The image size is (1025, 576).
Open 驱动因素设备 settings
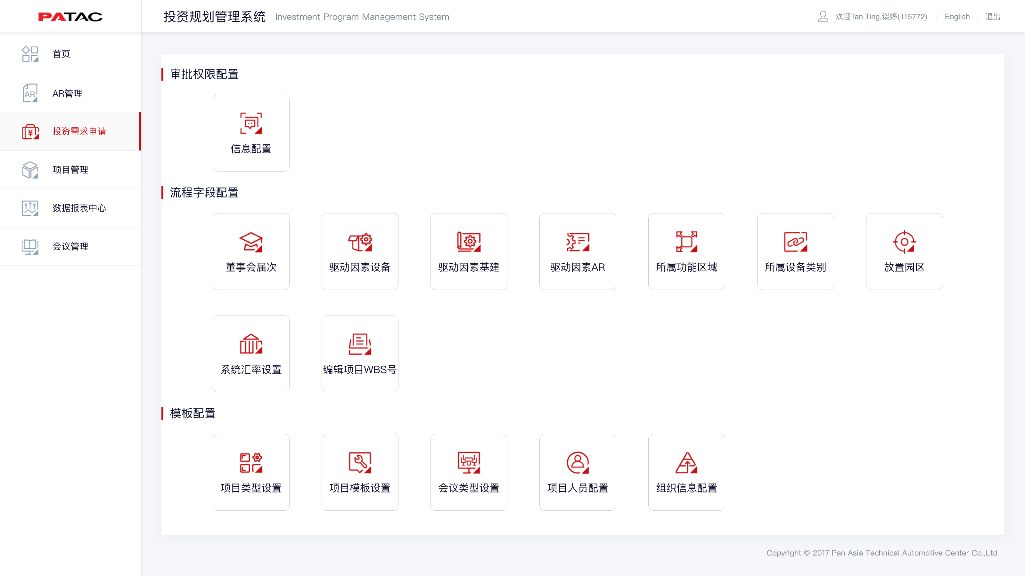359,251
